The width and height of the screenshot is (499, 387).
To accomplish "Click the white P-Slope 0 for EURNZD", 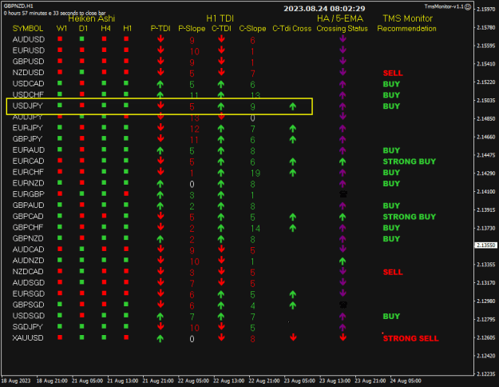I will tap(192, 184).
